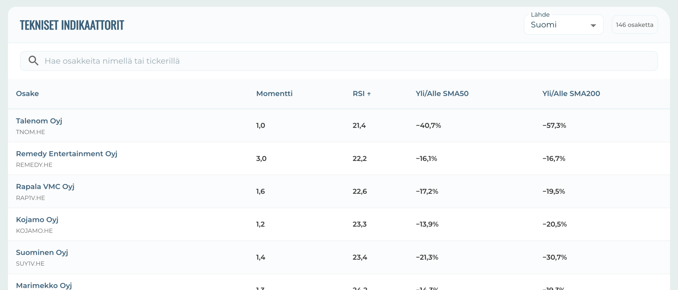Sort table by Osake column

point(27,94)
